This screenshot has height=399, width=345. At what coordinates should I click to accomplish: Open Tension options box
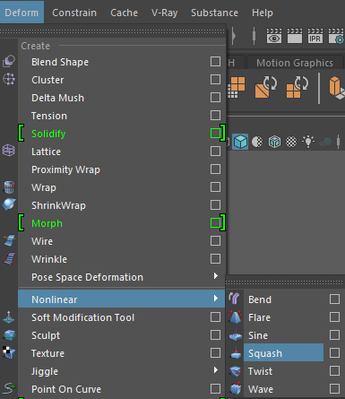[x=215, y=116]
